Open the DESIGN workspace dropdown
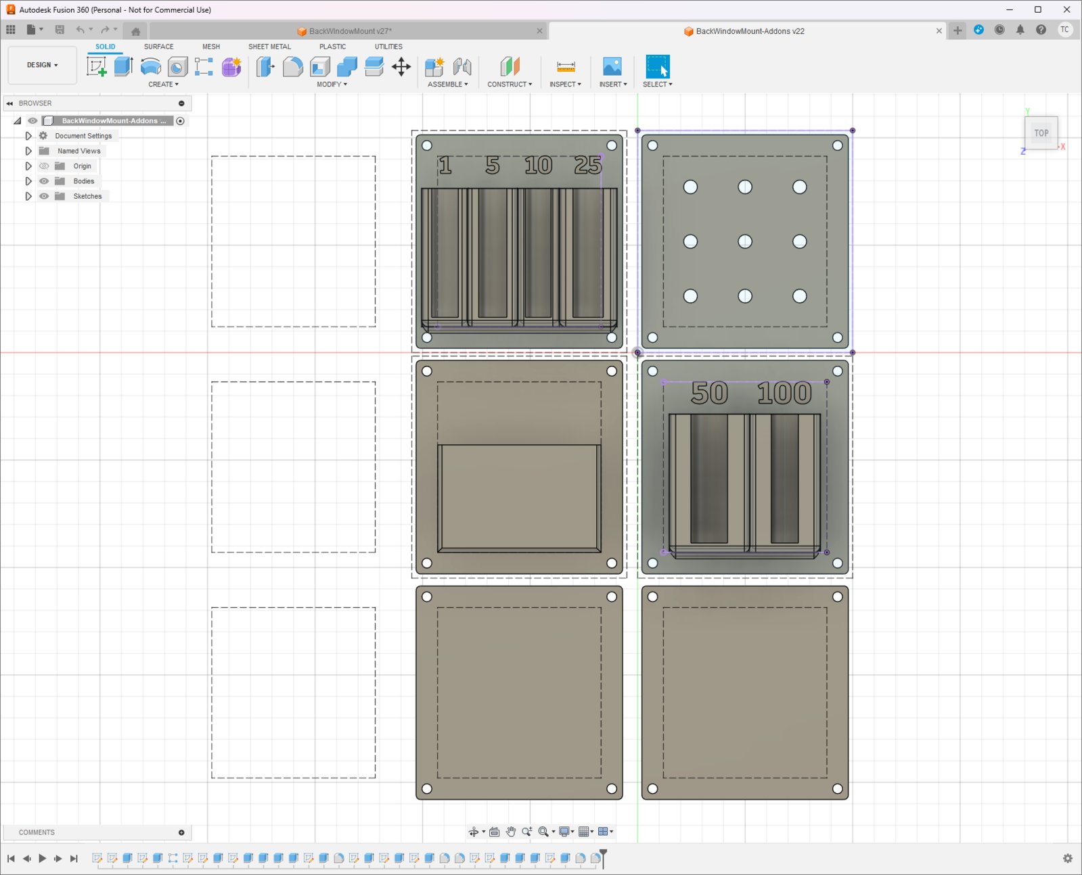 click(42, 66)
